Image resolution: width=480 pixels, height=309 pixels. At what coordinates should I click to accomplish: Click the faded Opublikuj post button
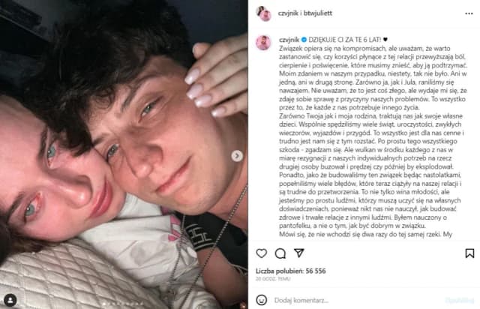(x=460, y=301)
